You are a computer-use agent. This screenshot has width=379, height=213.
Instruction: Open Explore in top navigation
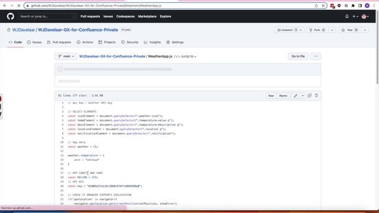pos(165,17)
